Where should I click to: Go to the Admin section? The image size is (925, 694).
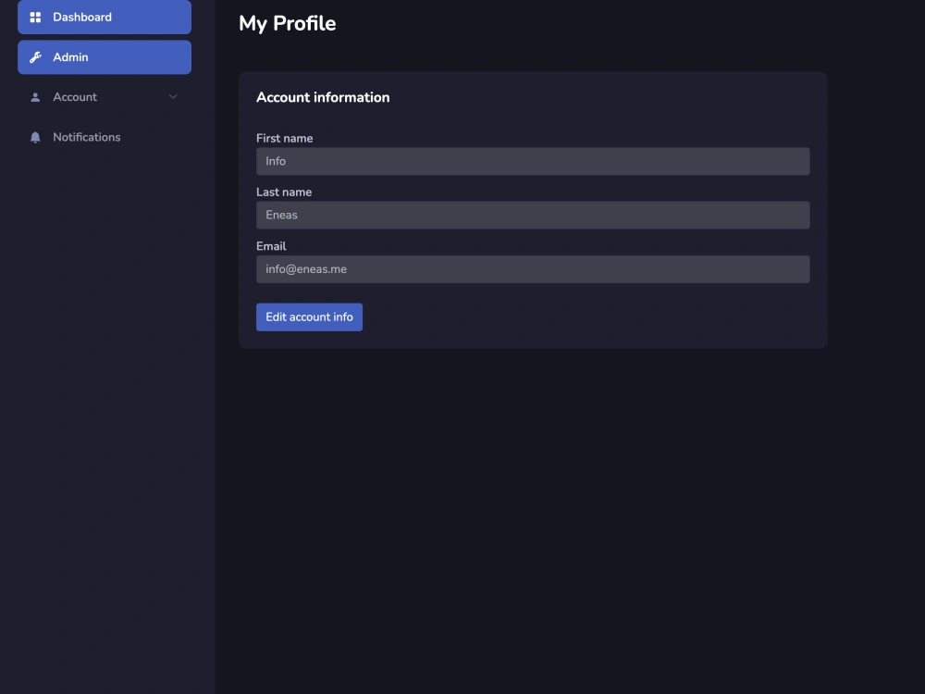coord(105,57)
